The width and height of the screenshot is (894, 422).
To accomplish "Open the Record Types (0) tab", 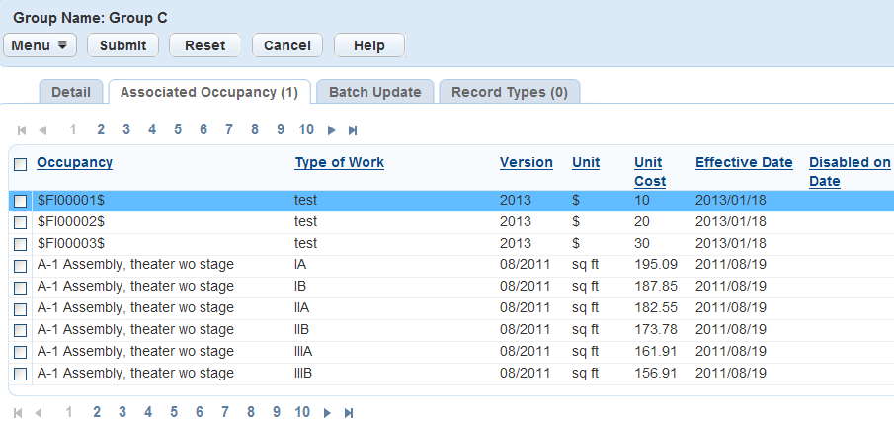I will [x=509, y=92].
